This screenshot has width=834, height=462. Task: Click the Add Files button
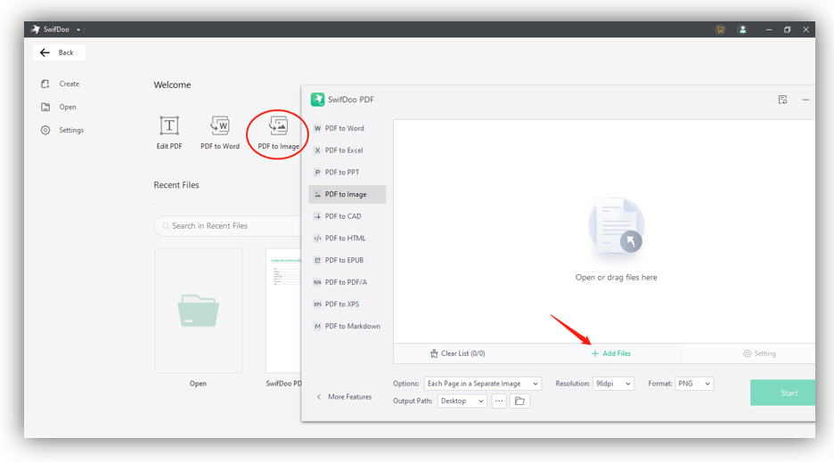point(610,353)
